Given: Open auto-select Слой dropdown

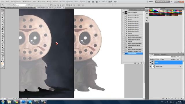Looking at the screenshot, I should 21,5.
